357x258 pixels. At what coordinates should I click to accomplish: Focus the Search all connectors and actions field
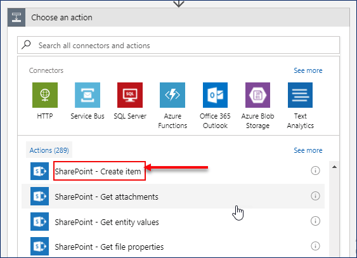[179, 45]
